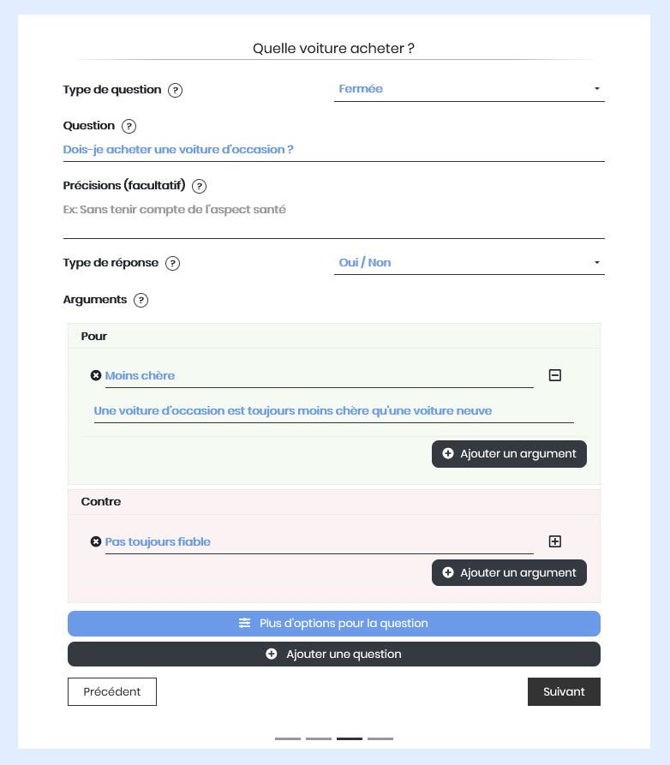Click 'Ajouter une question' button
The height and width of the screenshot is (765, 670).
pos(334,654)
